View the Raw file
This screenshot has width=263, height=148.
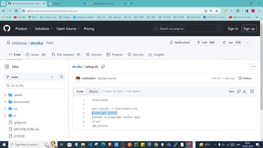tap(231, 91)
